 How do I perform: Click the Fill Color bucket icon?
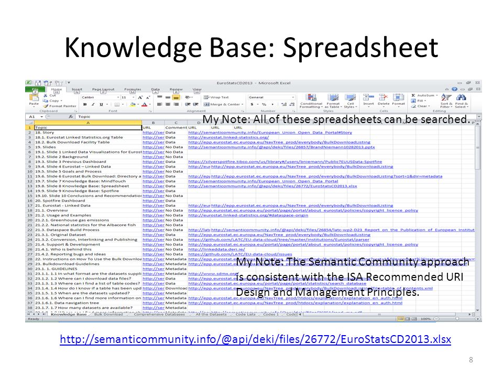point(133,104)
